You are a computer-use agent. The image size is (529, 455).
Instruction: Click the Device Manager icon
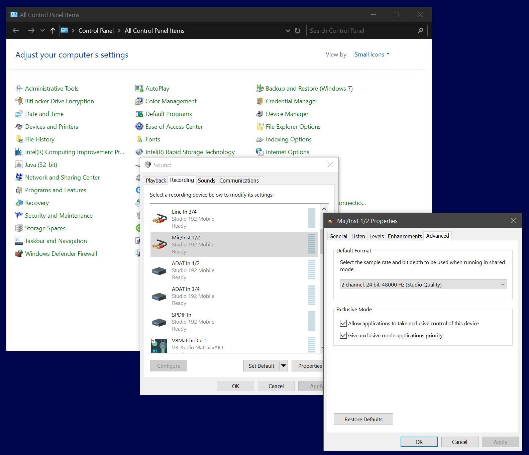[260, 114]
